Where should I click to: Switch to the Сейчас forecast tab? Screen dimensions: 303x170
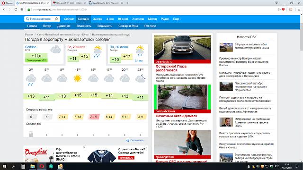[x=69, y=19]
